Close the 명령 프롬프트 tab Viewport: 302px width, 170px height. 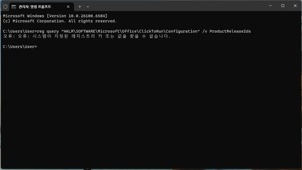click(x=68, y=7)
